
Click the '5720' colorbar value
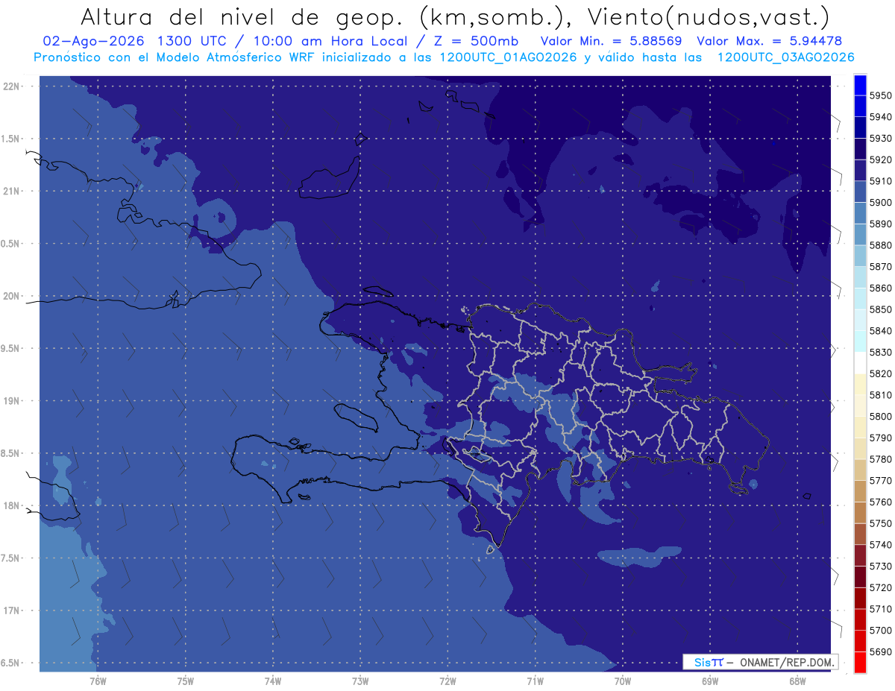tap(881, 587)
